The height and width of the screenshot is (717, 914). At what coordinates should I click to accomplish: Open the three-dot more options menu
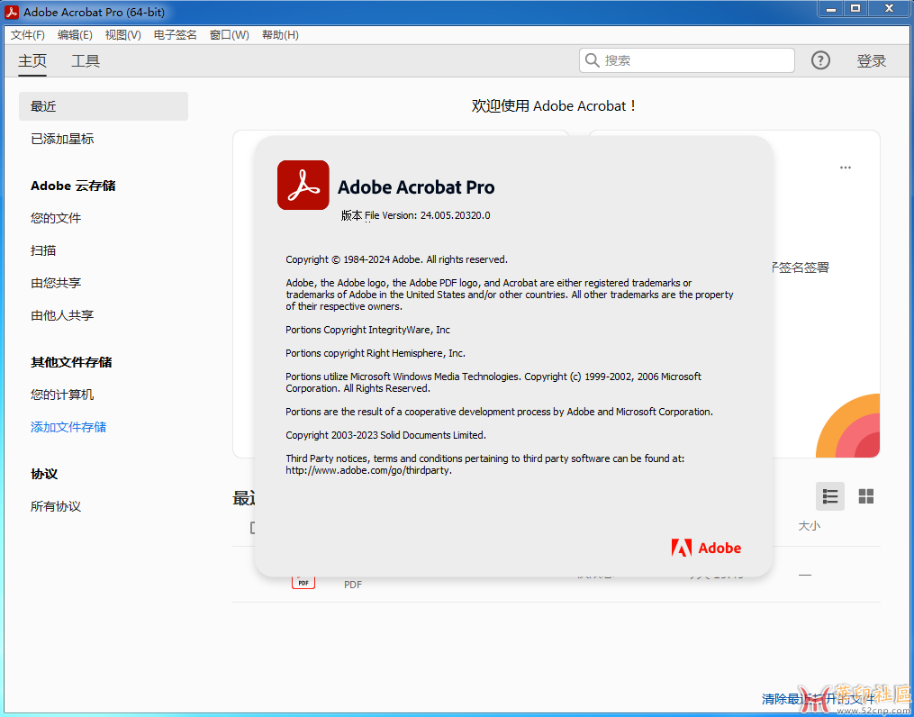click(x=846, y=168)
